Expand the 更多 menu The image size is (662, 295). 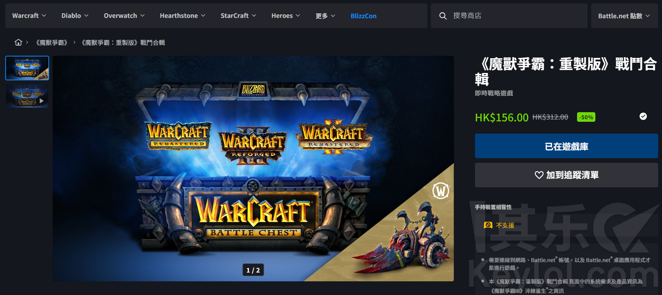coord(325,16)
